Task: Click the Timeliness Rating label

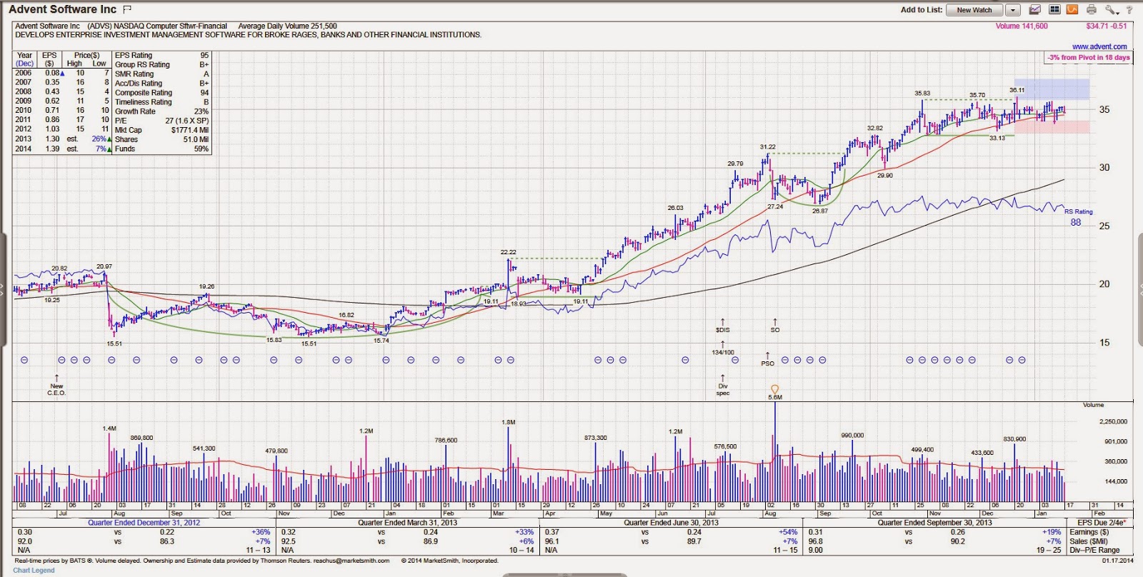Action: point(144,102)
